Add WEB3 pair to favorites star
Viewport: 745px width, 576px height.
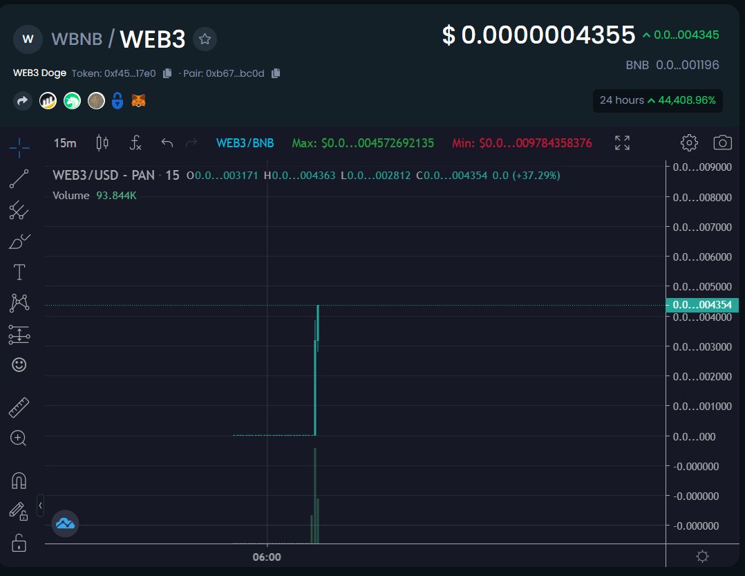205,39
